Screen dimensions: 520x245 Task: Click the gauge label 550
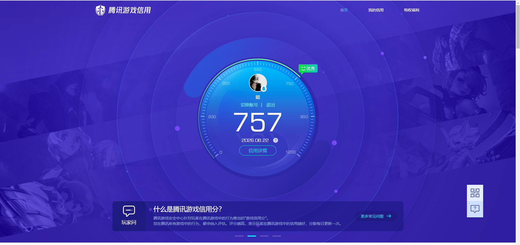coord(258,69)
